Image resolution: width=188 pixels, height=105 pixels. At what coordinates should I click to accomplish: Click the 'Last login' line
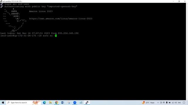click(39, 33)
